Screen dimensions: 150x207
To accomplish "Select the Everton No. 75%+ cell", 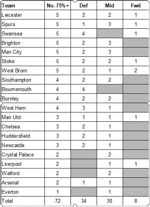I will (x=58, y=192).
